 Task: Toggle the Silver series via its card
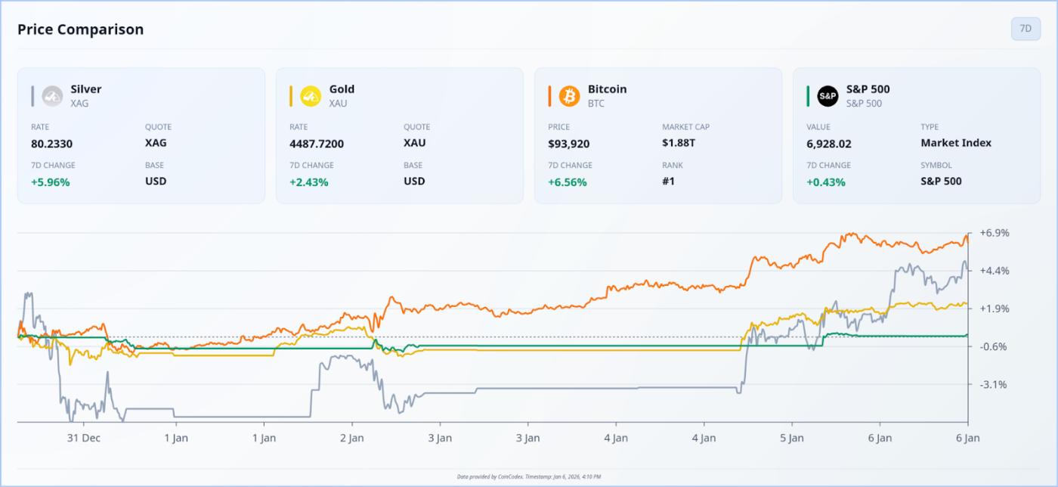pyautogui.click(x=141, y=135)
